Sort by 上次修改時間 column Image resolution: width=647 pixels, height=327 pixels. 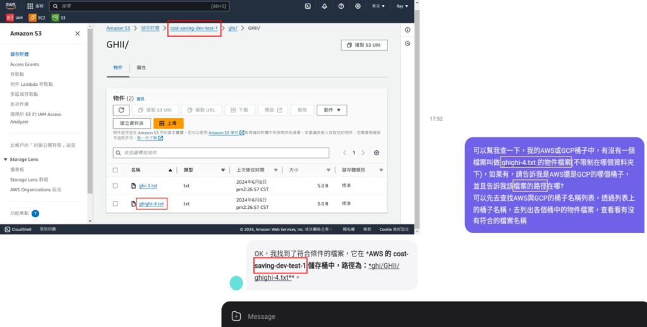tap(275, 170)
